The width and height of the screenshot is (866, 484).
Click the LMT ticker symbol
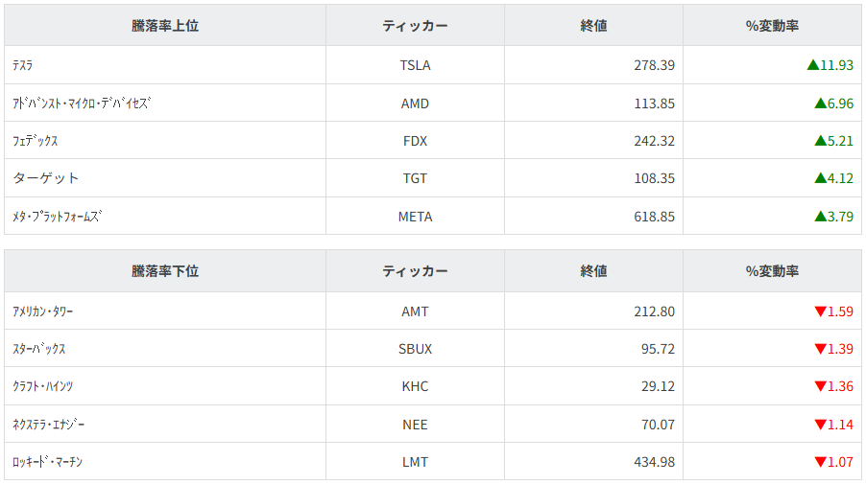click(x=415, y=462)
